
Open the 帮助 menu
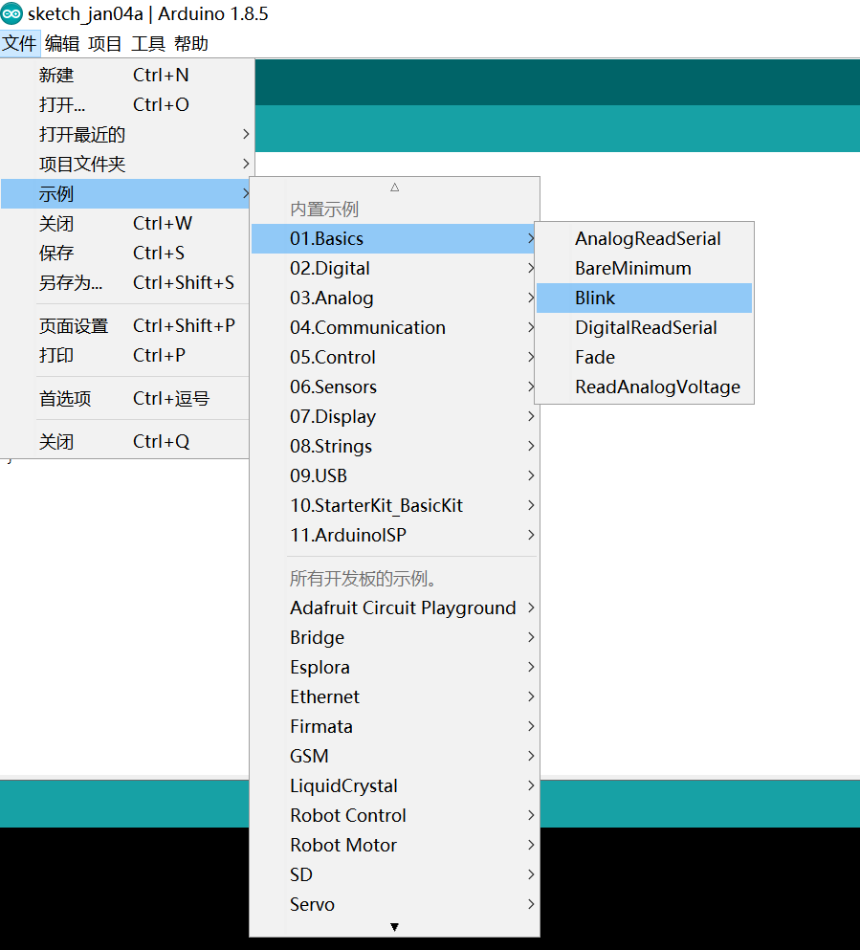pos(191,44)
